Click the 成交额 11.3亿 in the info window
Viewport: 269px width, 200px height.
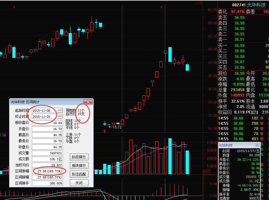(254, 181)
